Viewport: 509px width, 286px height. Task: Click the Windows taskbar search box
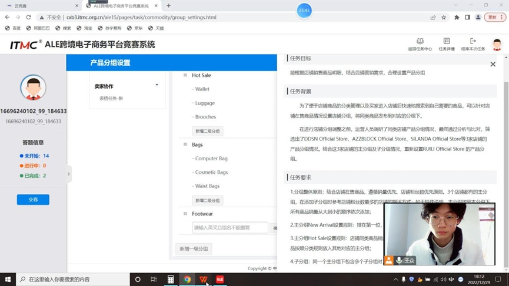click(73, 279)
